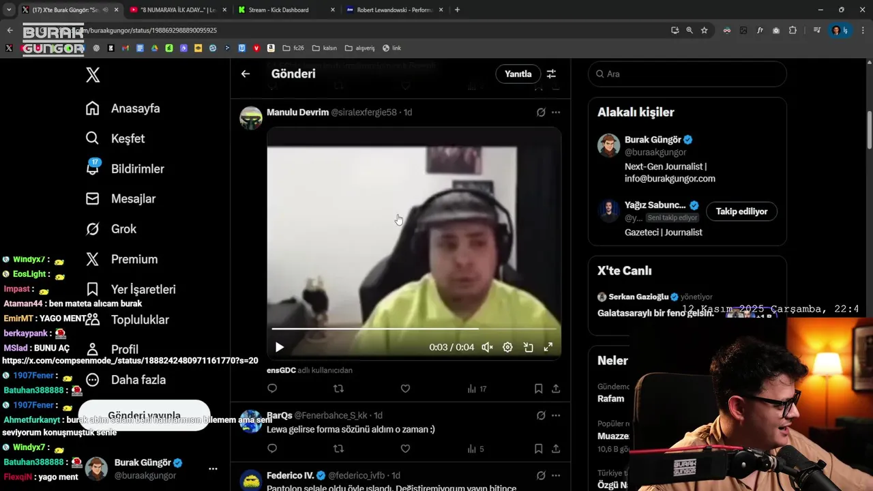Open ensGDC source link

tap(281, 370)
